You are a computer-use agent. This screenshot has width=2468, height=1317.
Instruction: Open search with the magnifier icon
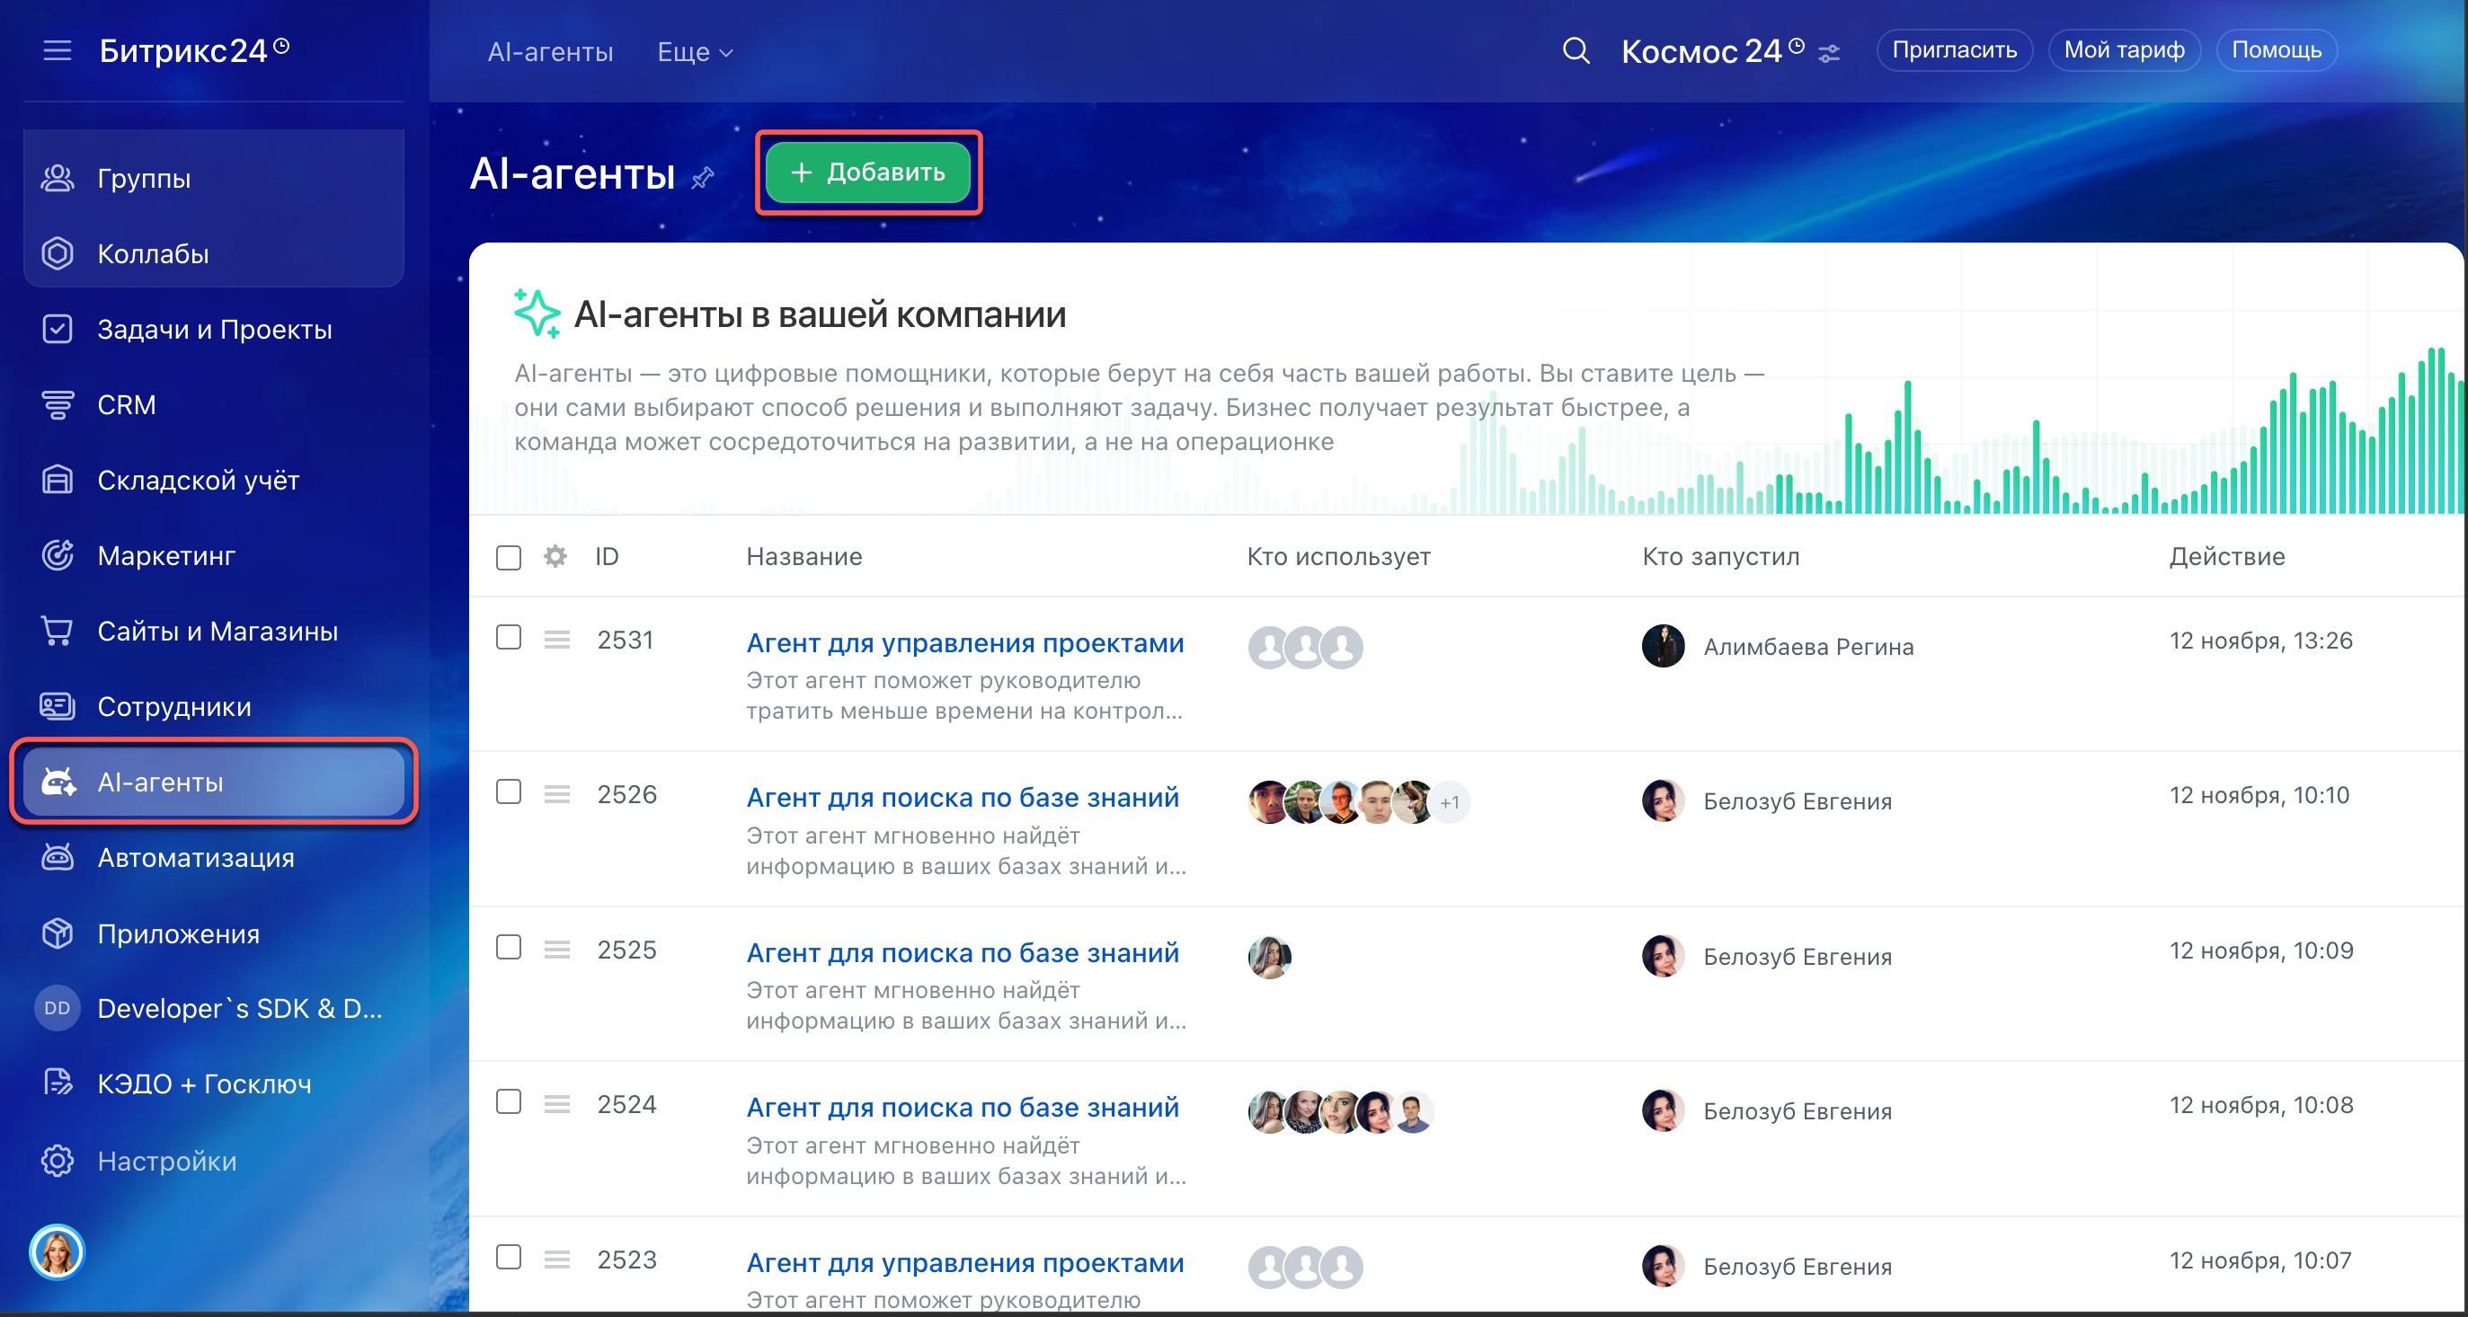[x=1576, y=51]
